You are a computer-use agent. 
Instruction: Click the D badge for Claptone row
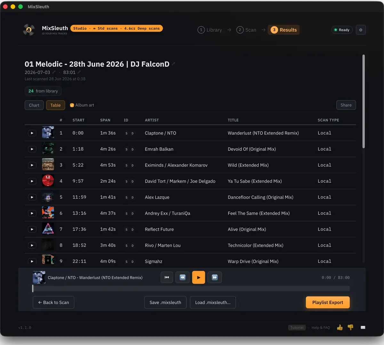point(132,133)
